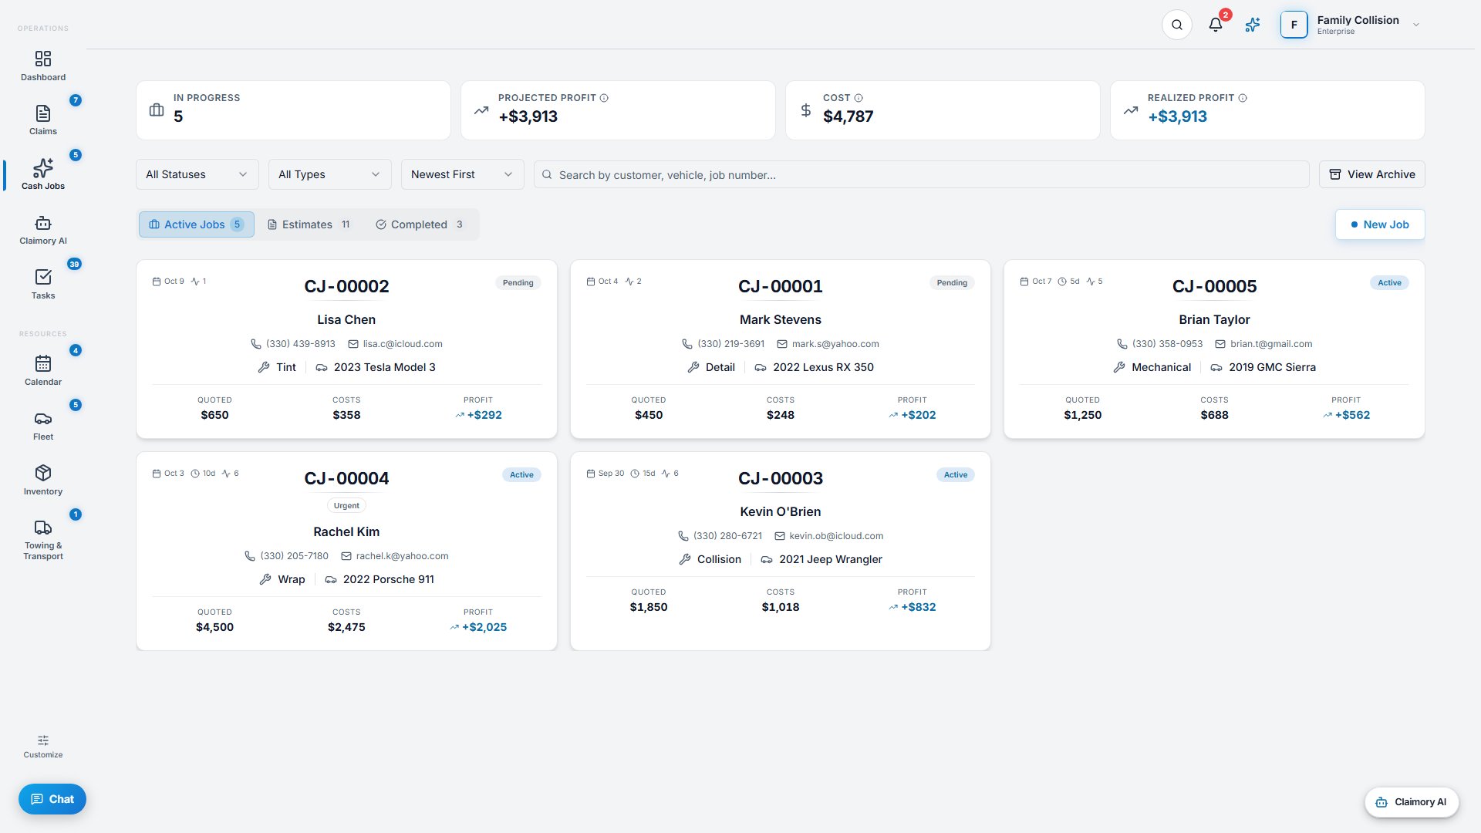Image resolution: width=1481 pixels, height=833 pixels.
Task: Click (330) 219-3691 phone link
Action: pos(731,344)
